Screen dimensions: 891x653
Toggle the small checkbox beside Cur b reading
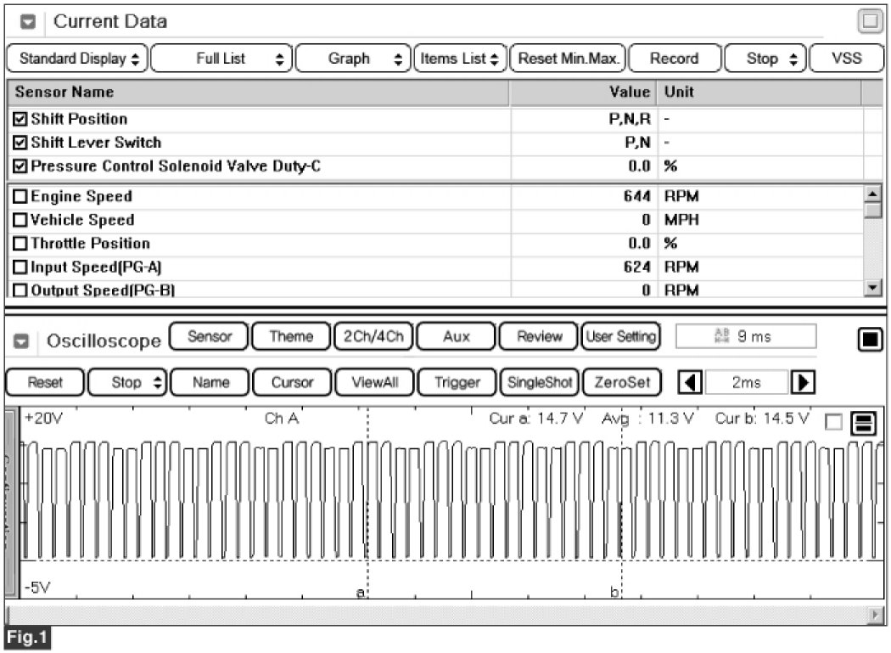pos(835,422)
